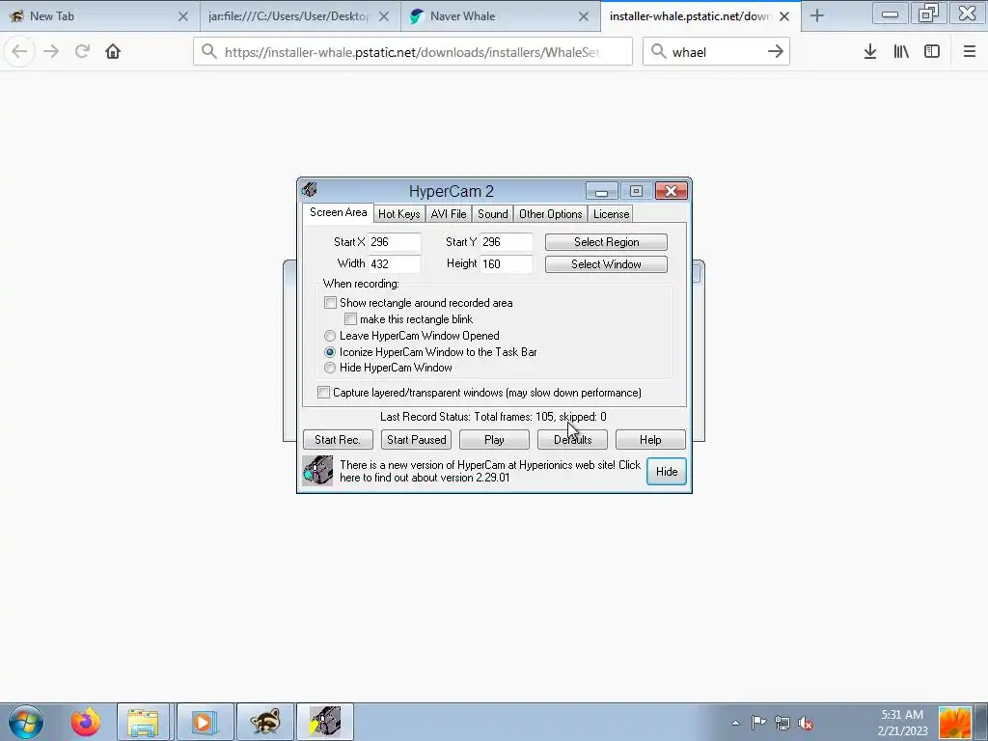
Task: Select Iconize HyperCam Window to the Task Bar
Action: click(x=330, y=352)
